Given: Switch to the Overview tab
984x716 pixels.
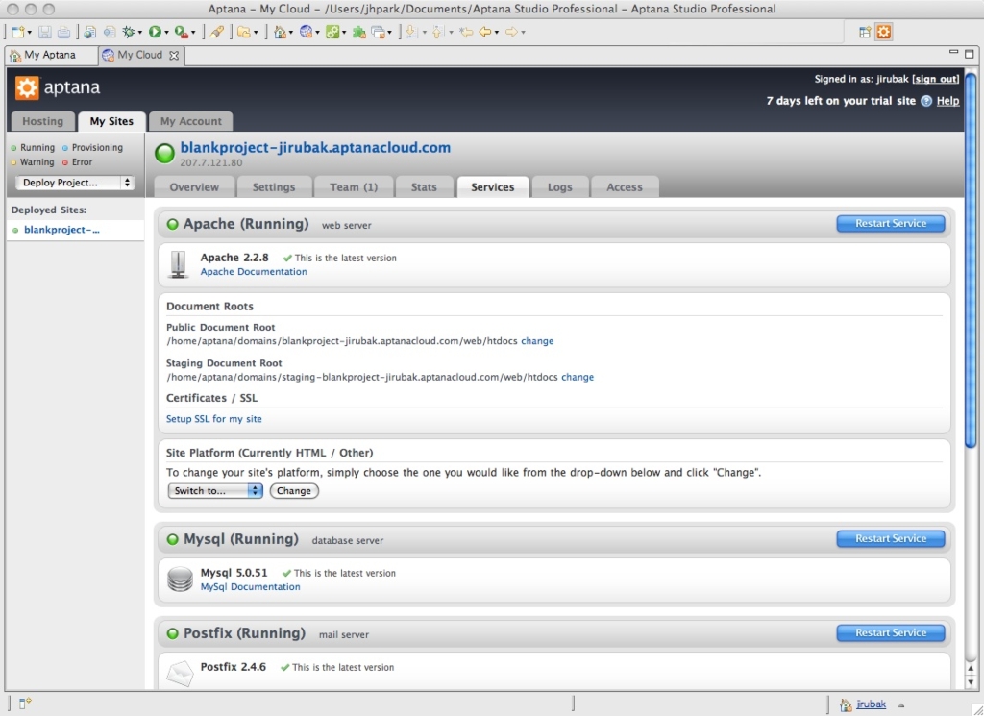Looking at the screenshot, I should 194,187.
